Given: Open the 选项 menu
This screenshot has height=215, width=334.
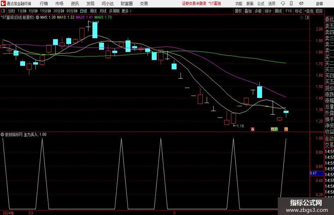Looking at the screenshot, I should tap(271, 4).
